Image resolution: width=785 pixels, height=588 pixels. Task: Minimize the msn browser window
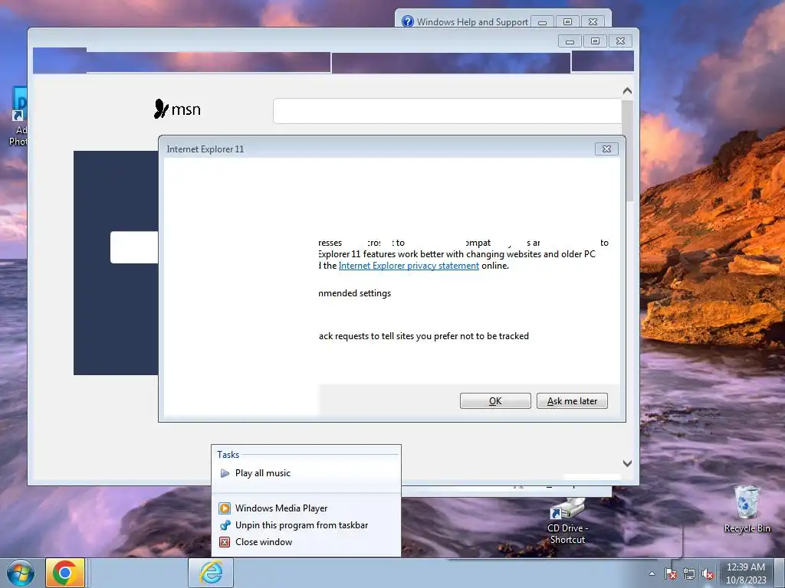click(570, 41)
